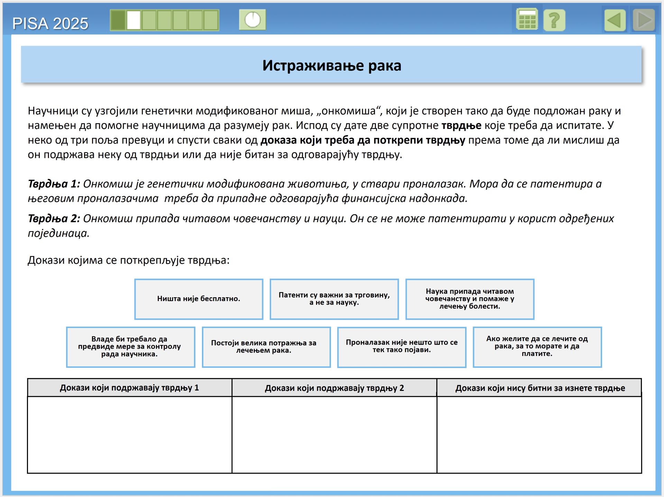Open the calculator tool icon
Screen dimensions: 664x497
click(527, 20)
